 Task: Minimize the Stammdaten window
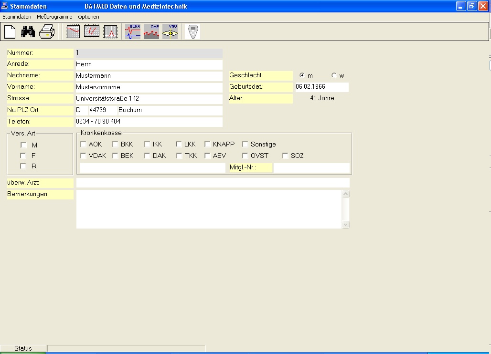[x=461, y=6]
